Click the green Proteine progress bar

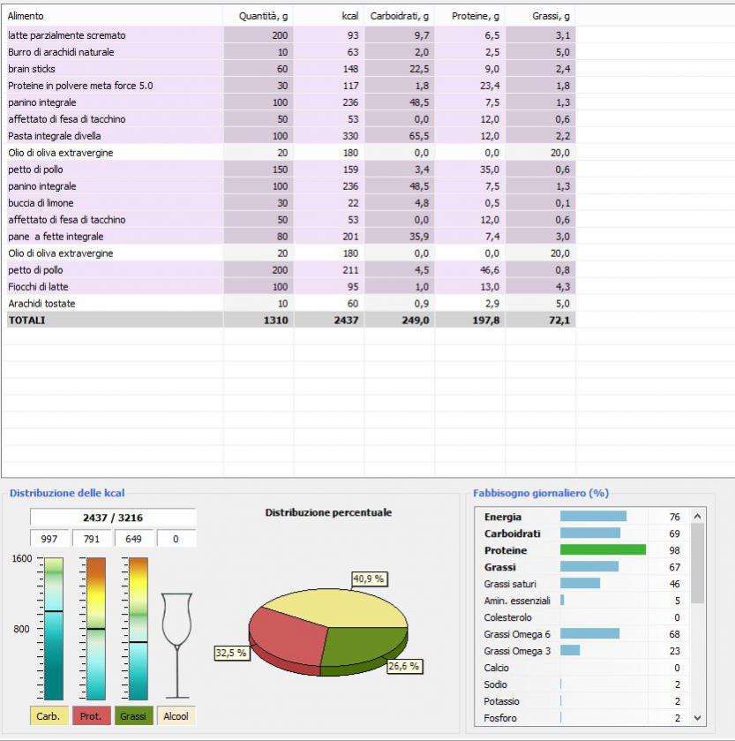tap(603, 550)
